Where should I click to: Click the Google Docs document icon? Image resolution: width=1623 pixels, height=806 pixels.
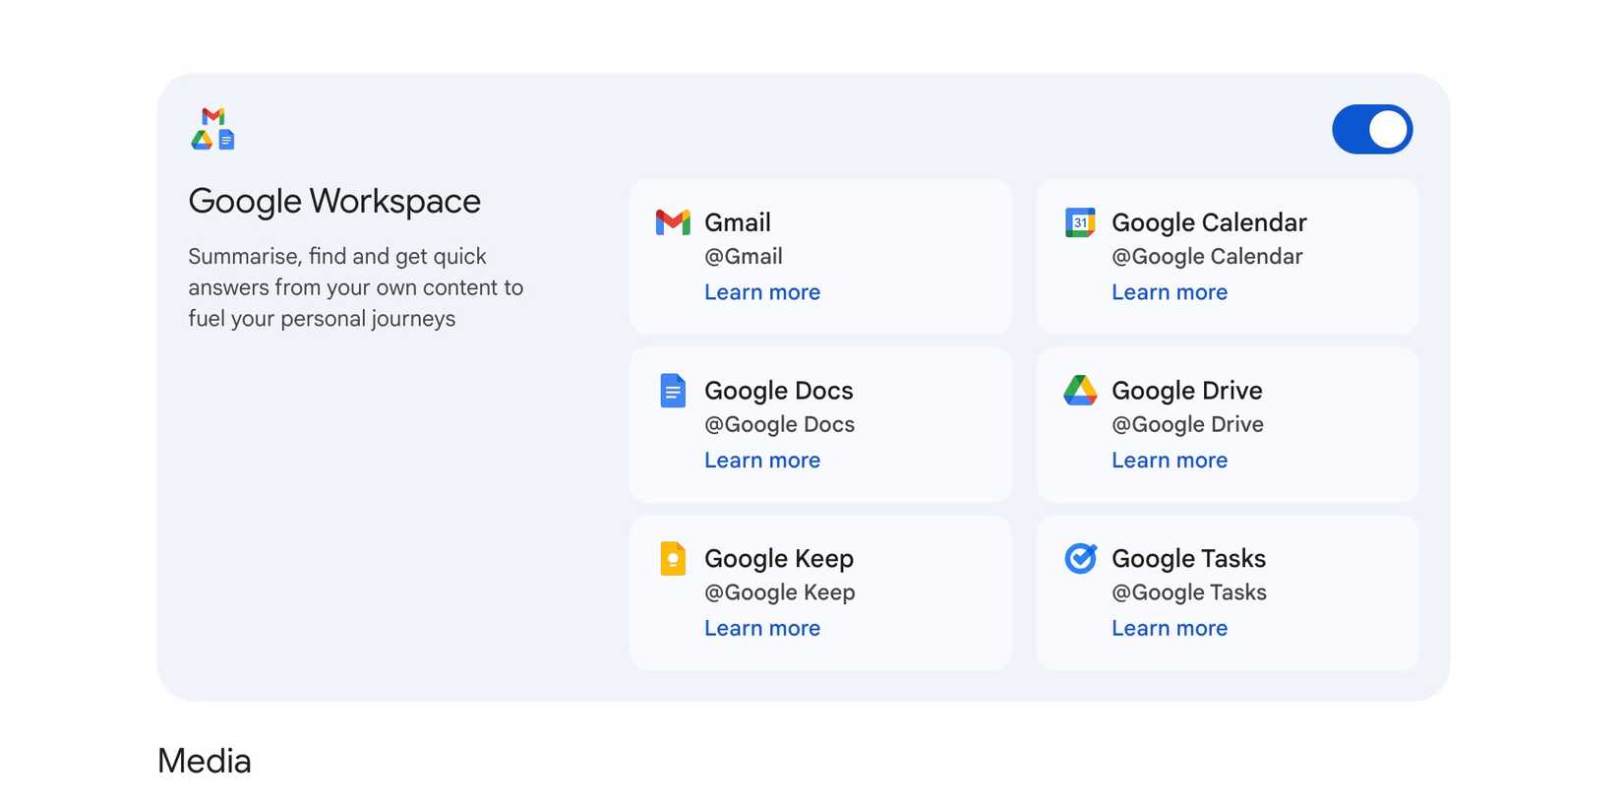pyautogui.click(x=673, y=391)
